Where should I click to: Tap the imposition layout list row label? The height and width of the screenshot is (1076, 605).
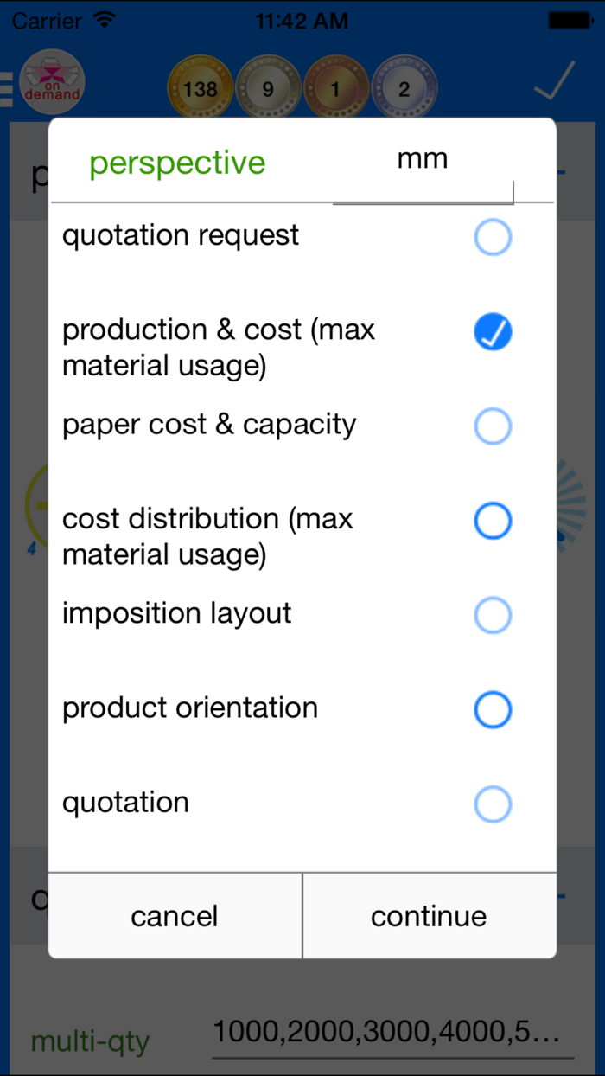177,614
